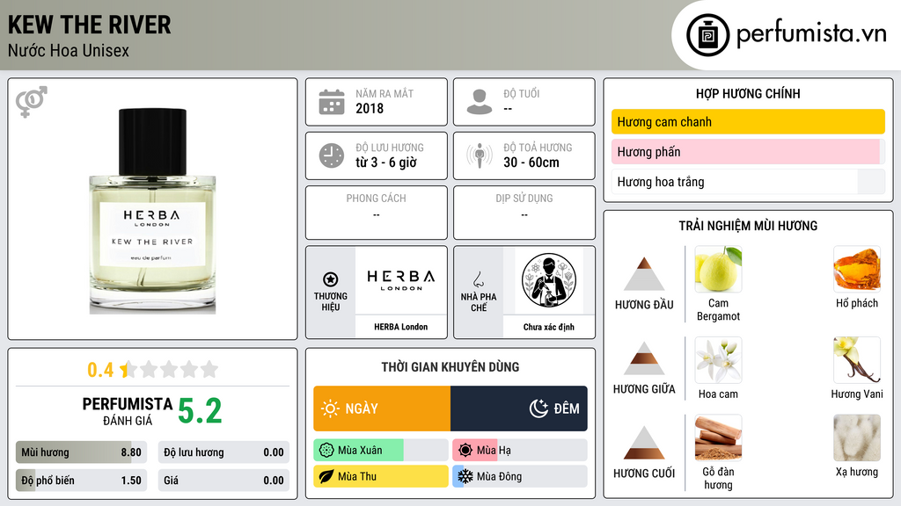
Task: Click the sun icon for Mùa Hạ
Action: (465, 451)
